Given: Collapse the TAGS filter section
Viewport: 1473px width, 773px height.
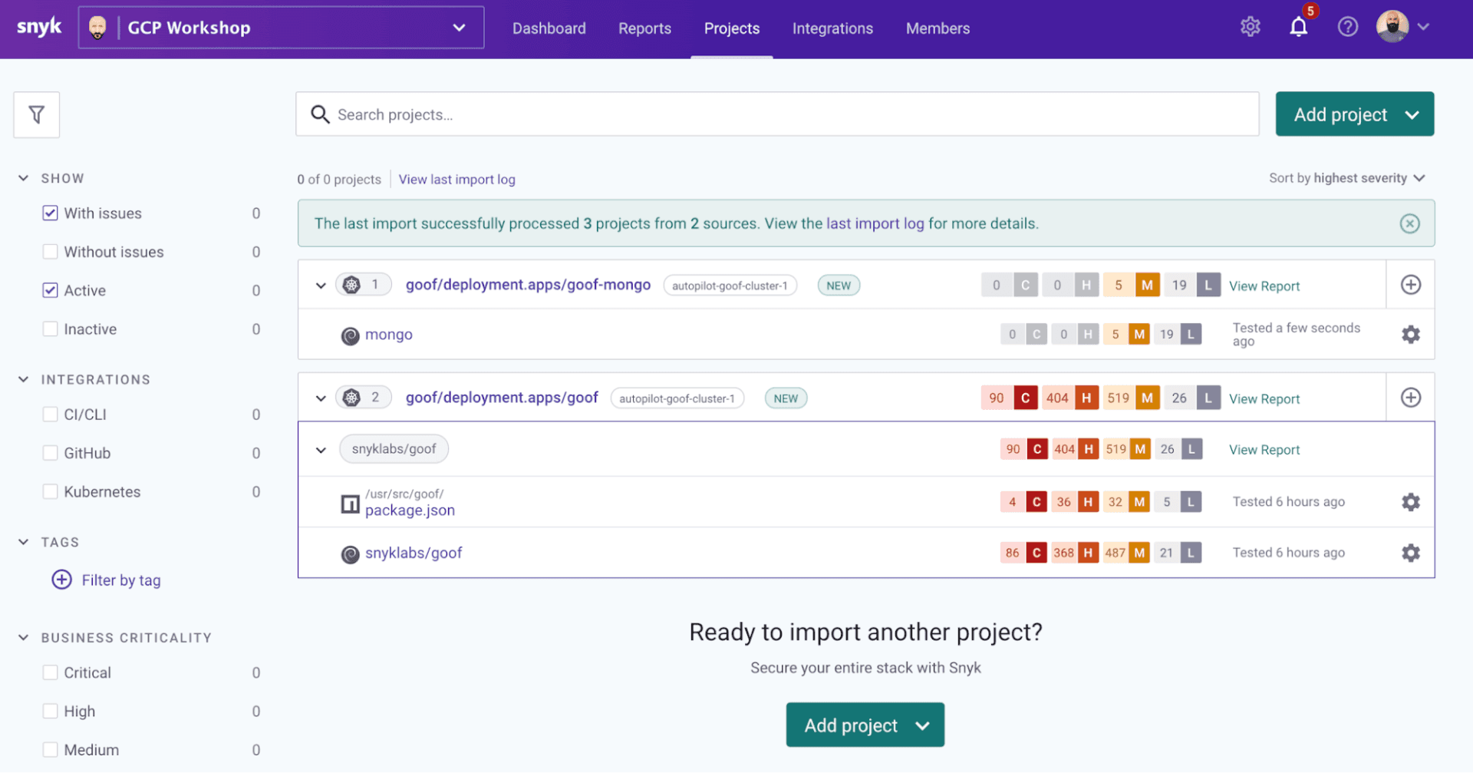Looking at the screenshot, I should (24, 542).
